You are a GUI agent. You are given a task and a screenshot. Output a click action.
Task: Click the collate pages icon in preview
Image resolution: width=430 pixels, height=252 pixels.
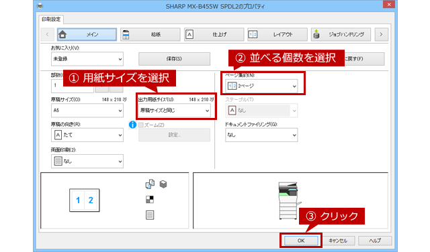[x=150, y=184]
